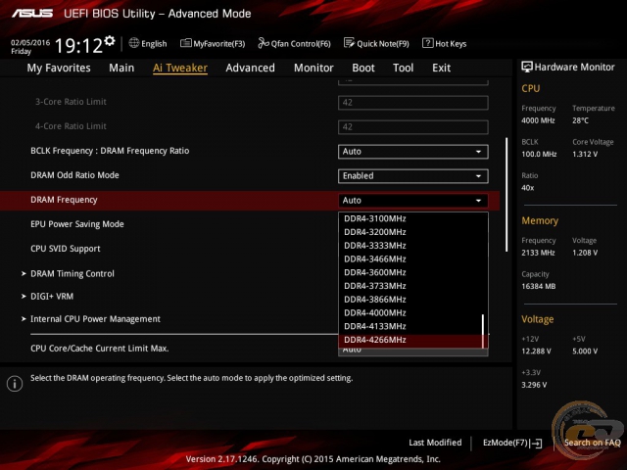Switch to the Main tab

pyautogui.click(x=121, y=68)
